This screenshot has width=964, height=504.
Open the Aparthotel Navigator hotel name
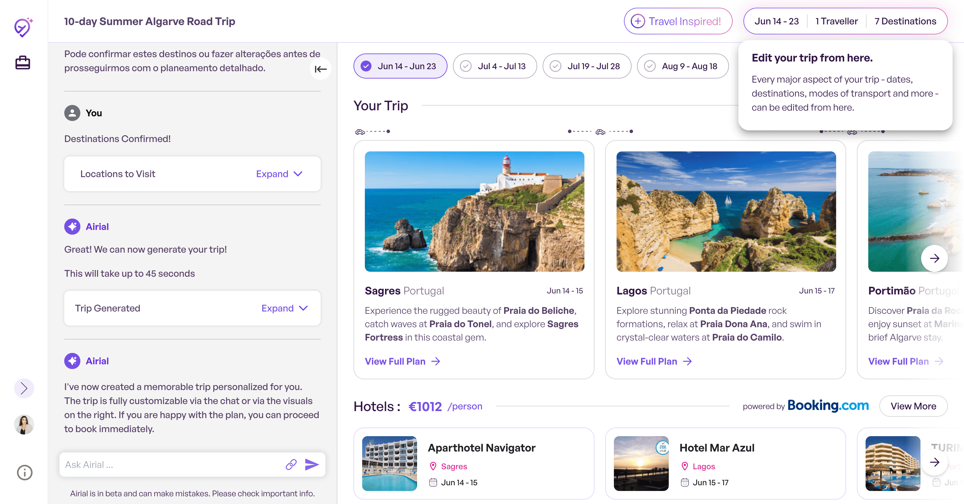481,448
